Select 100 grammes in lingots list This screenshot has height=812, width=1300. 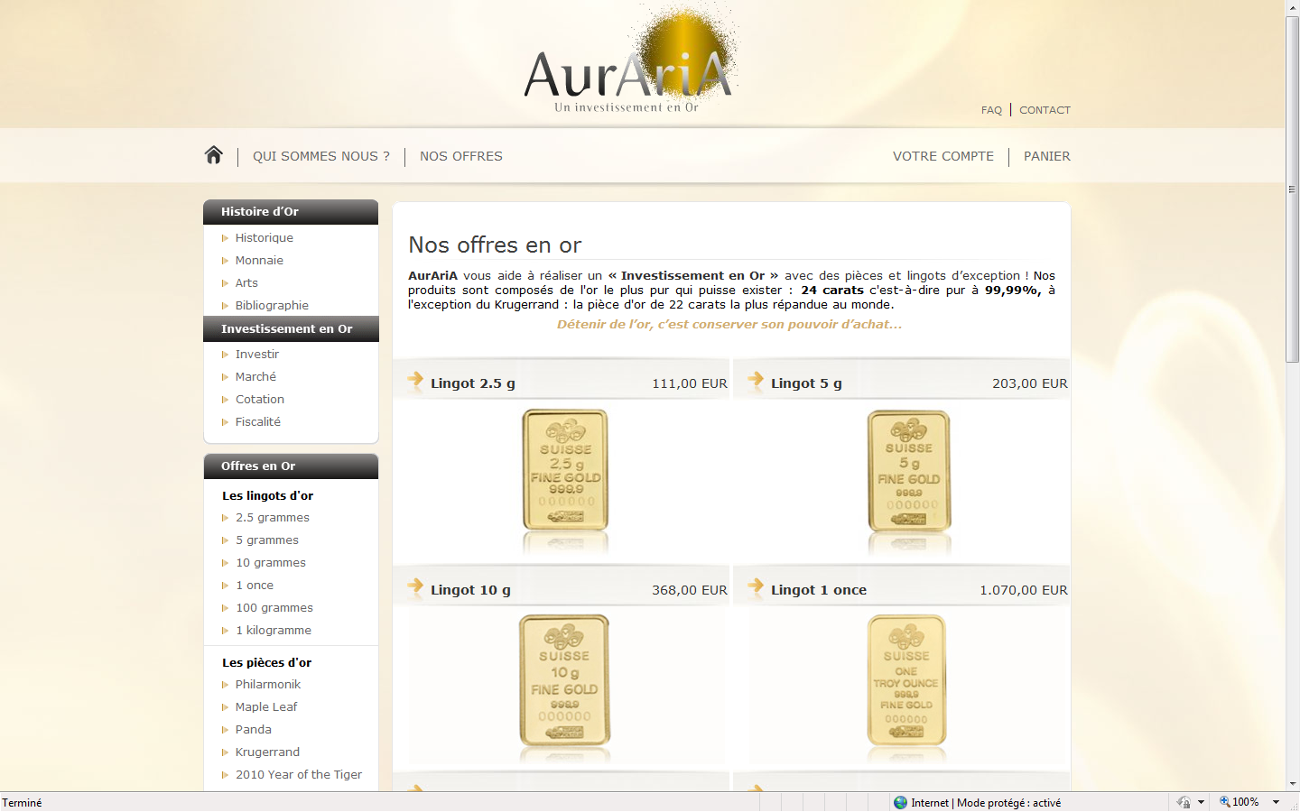[274, 608]
